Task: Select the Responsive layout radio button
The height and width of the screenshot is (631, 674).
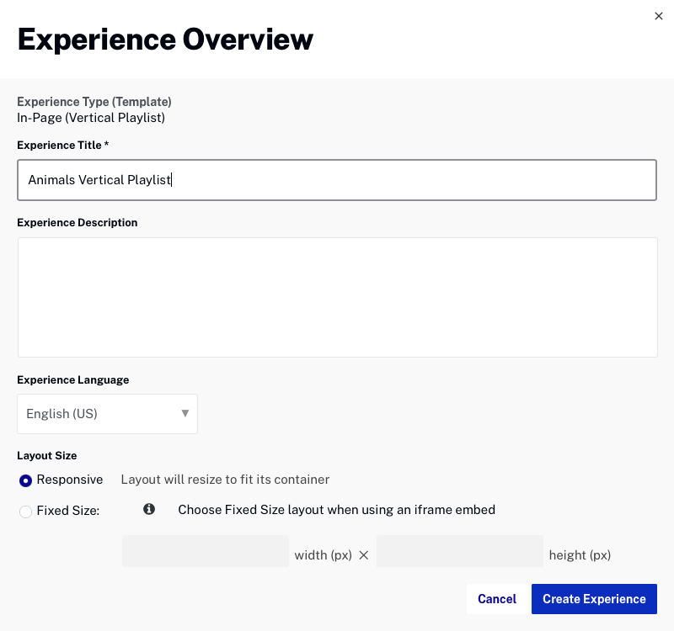Action: (25, 480)
